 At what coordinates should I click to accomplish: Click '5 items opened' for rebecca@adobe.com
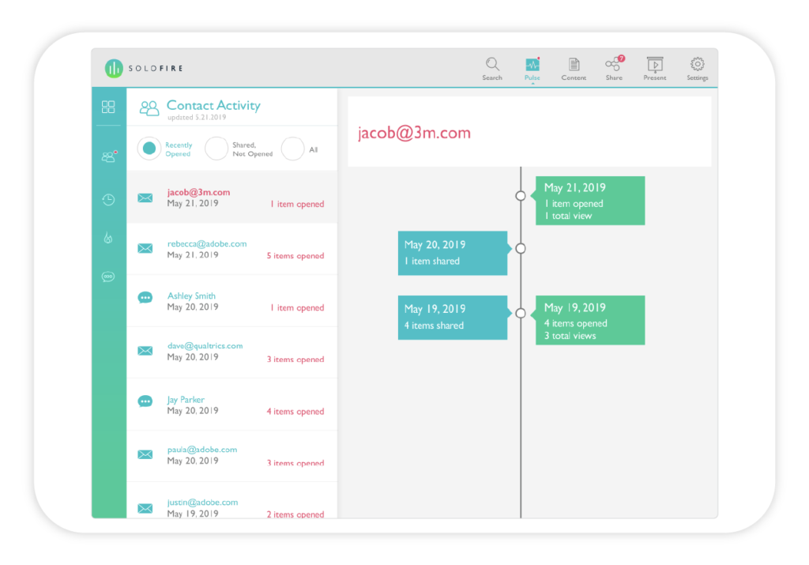tap(295, 256)
